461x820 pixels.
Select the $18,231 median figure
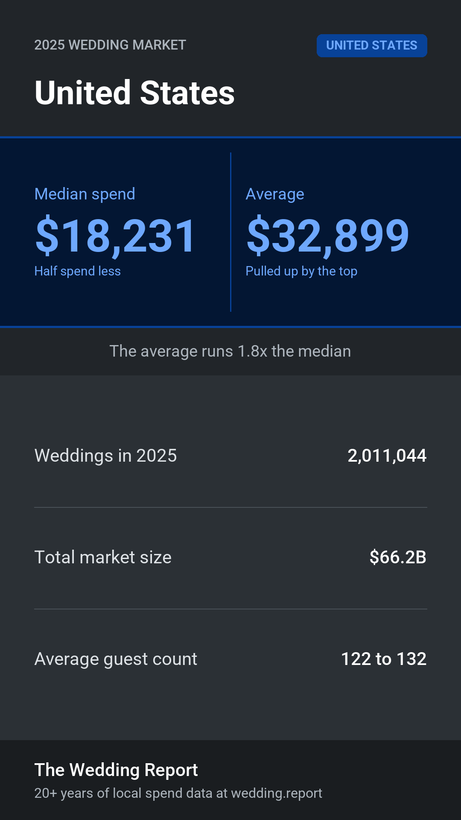115,235
